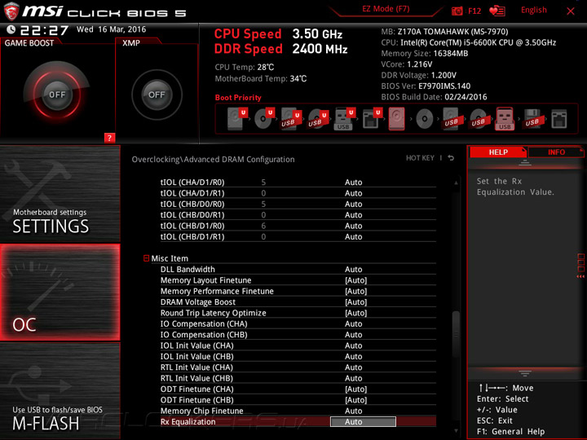Select the IO Compensation (CHA) row

(298, 324)
